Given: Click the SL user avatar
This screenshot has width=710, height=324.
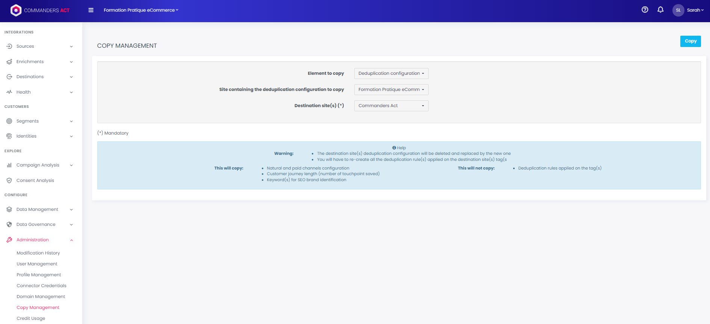Looking at the screenshot, I should 678,10.
